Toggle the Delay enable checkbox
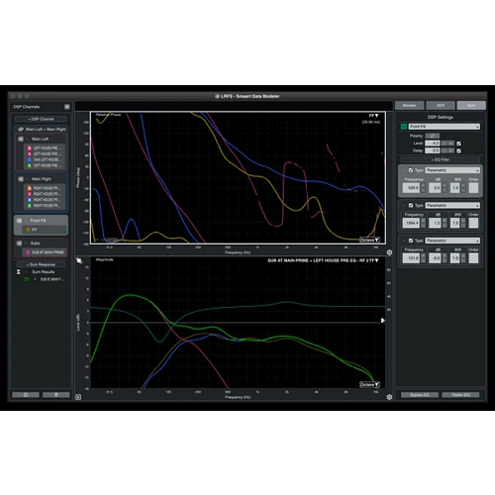The height and width of the screenshot is (495, 495). coord(458,150)
